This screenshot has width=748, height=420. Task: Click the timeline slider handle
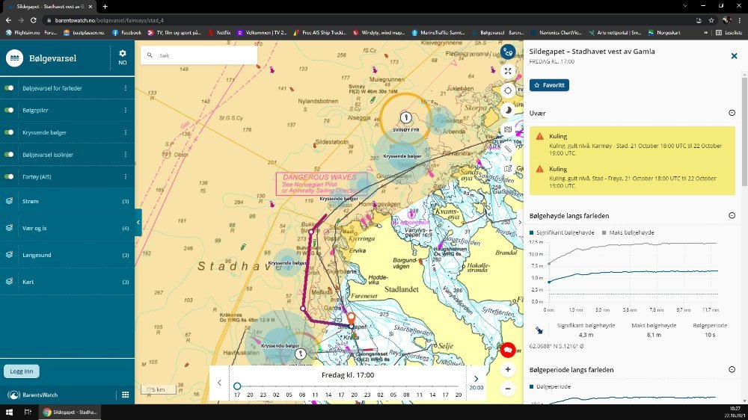[237, 386]
